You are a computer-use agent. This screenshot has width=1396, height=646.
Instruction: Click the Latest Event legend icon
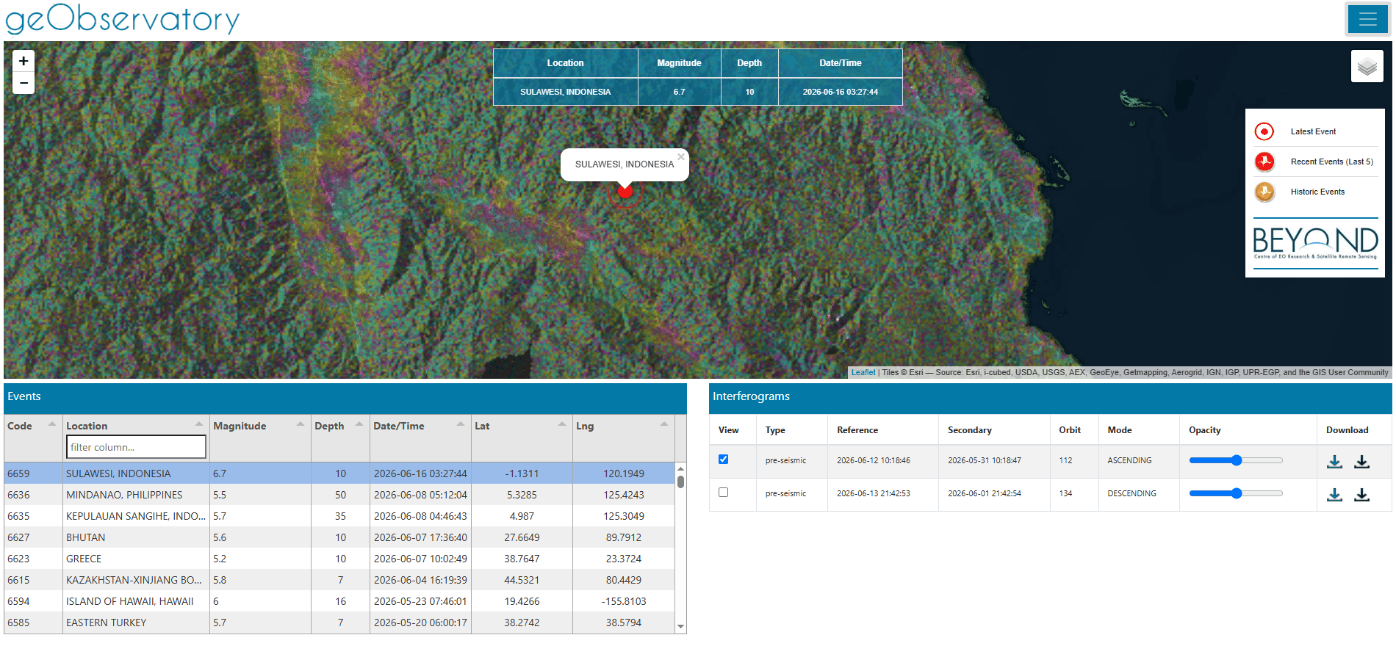pos(1264,131)
